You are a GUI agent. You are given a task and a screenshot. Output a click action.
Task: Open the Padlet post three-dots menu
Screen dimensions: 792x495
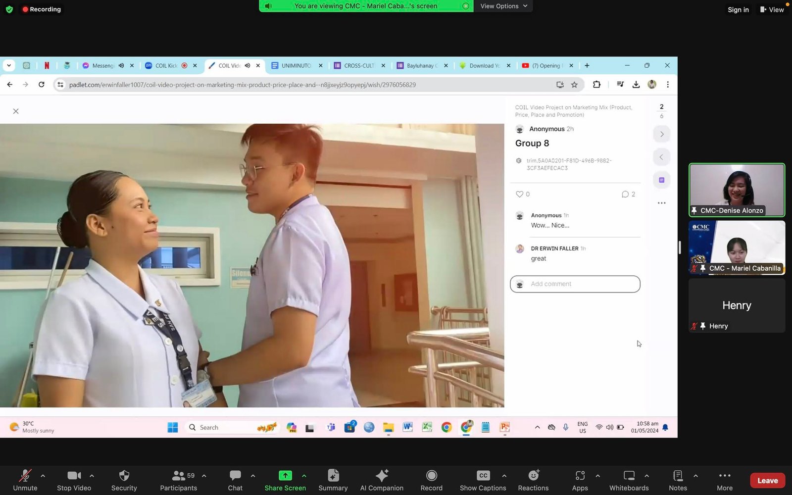tap(662, 203)
